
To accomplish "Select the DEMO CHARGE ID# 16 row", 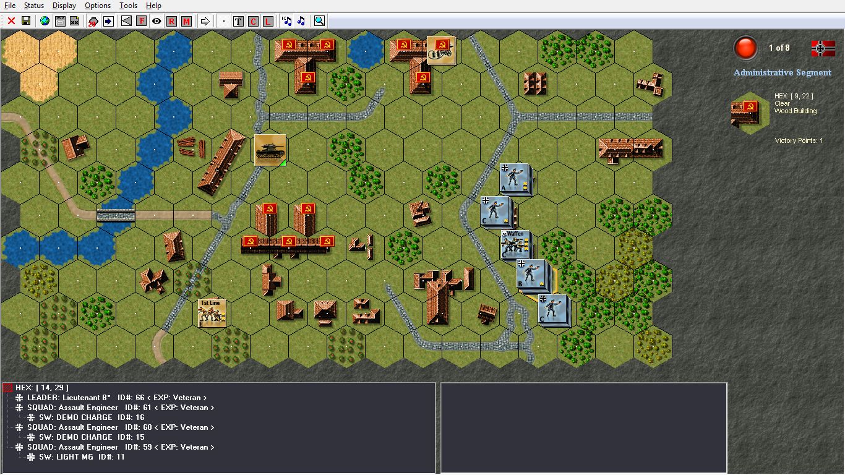I will [92, 417].
